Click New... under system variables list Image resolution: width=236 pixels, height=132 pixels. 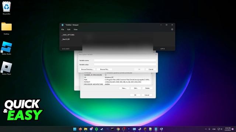click(x=124, y=88)
